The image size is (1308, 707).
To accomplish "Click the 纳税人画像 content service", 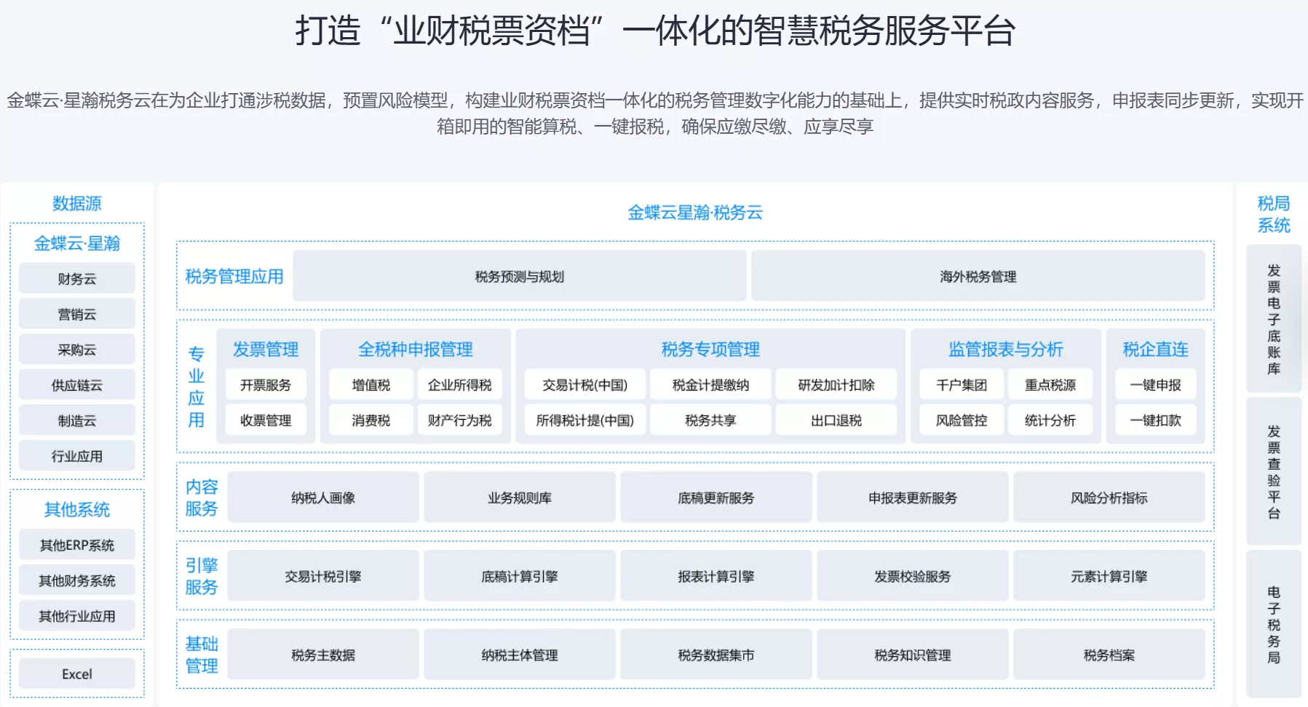I will coord(323,498).
